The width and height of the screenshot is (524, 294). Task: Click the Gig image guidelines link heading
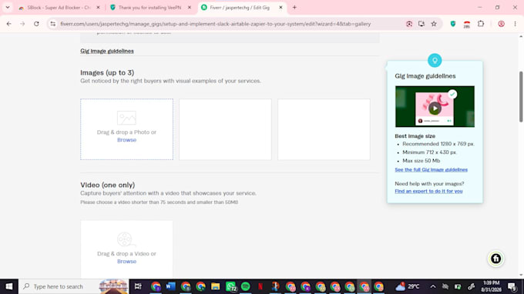click(x=107, y=51)
